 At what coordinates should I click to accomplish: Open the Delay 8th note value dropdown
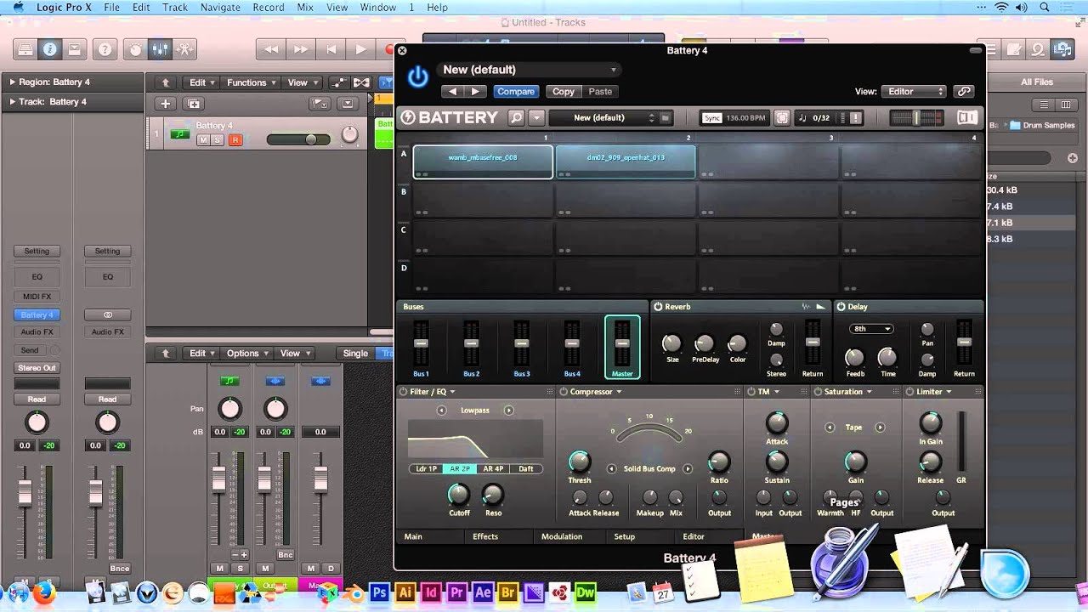(x=870, y=329)
